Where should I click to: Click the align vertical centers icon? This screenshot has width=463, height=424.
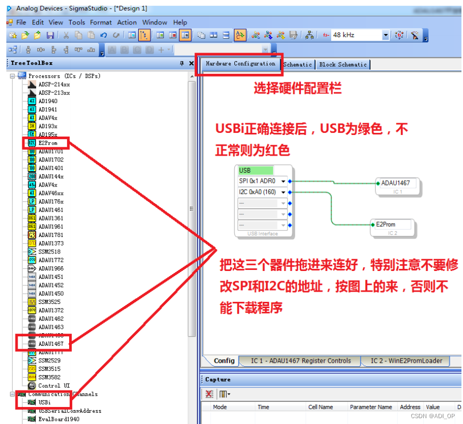pyautogui.click(x=28, y=50)
